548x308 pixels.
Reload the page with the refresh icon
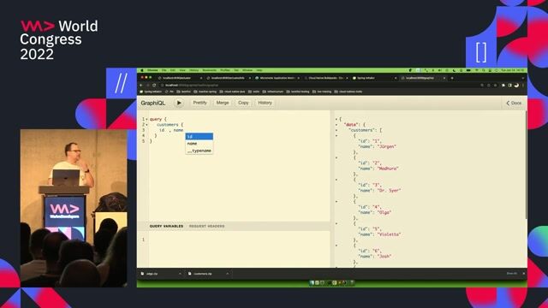pyautogui.click(x=154, y=86)
